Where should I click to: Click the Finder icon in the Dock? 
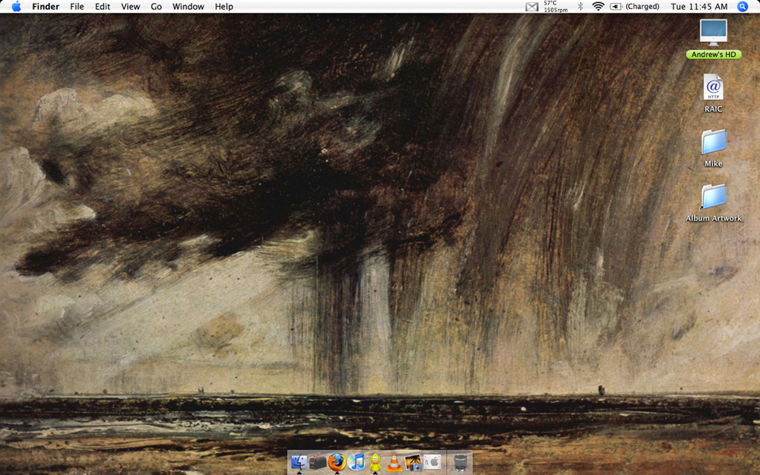(x=299, y=462)
